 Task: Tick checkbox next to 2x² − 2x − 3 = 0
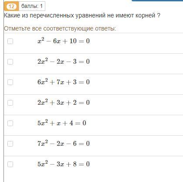pyautogui.click(x=10, y=62)
